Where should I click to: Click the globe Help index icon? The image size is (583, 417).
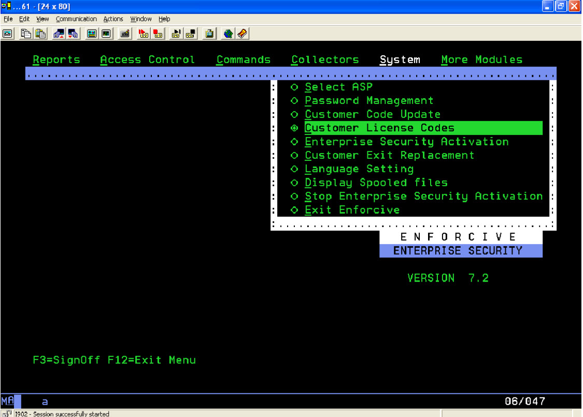[228, 34]
